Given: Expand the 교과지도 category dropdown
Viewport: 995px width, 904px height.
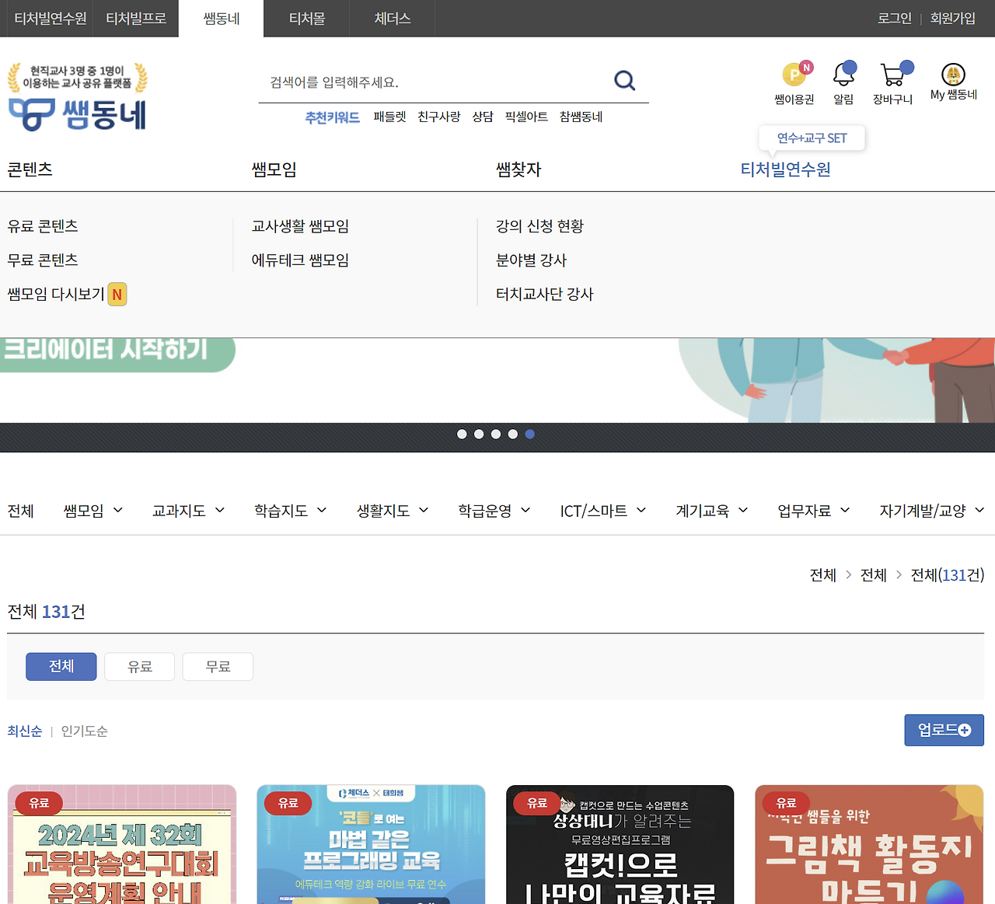Looking at the screenshot, I should coord(188,510).
